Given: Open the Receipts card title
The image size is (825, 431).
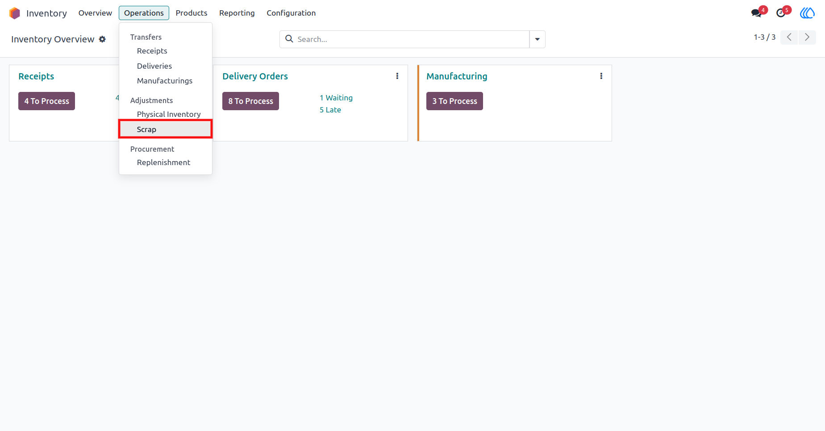Looking at the screenshot, I should click(36, 76).
